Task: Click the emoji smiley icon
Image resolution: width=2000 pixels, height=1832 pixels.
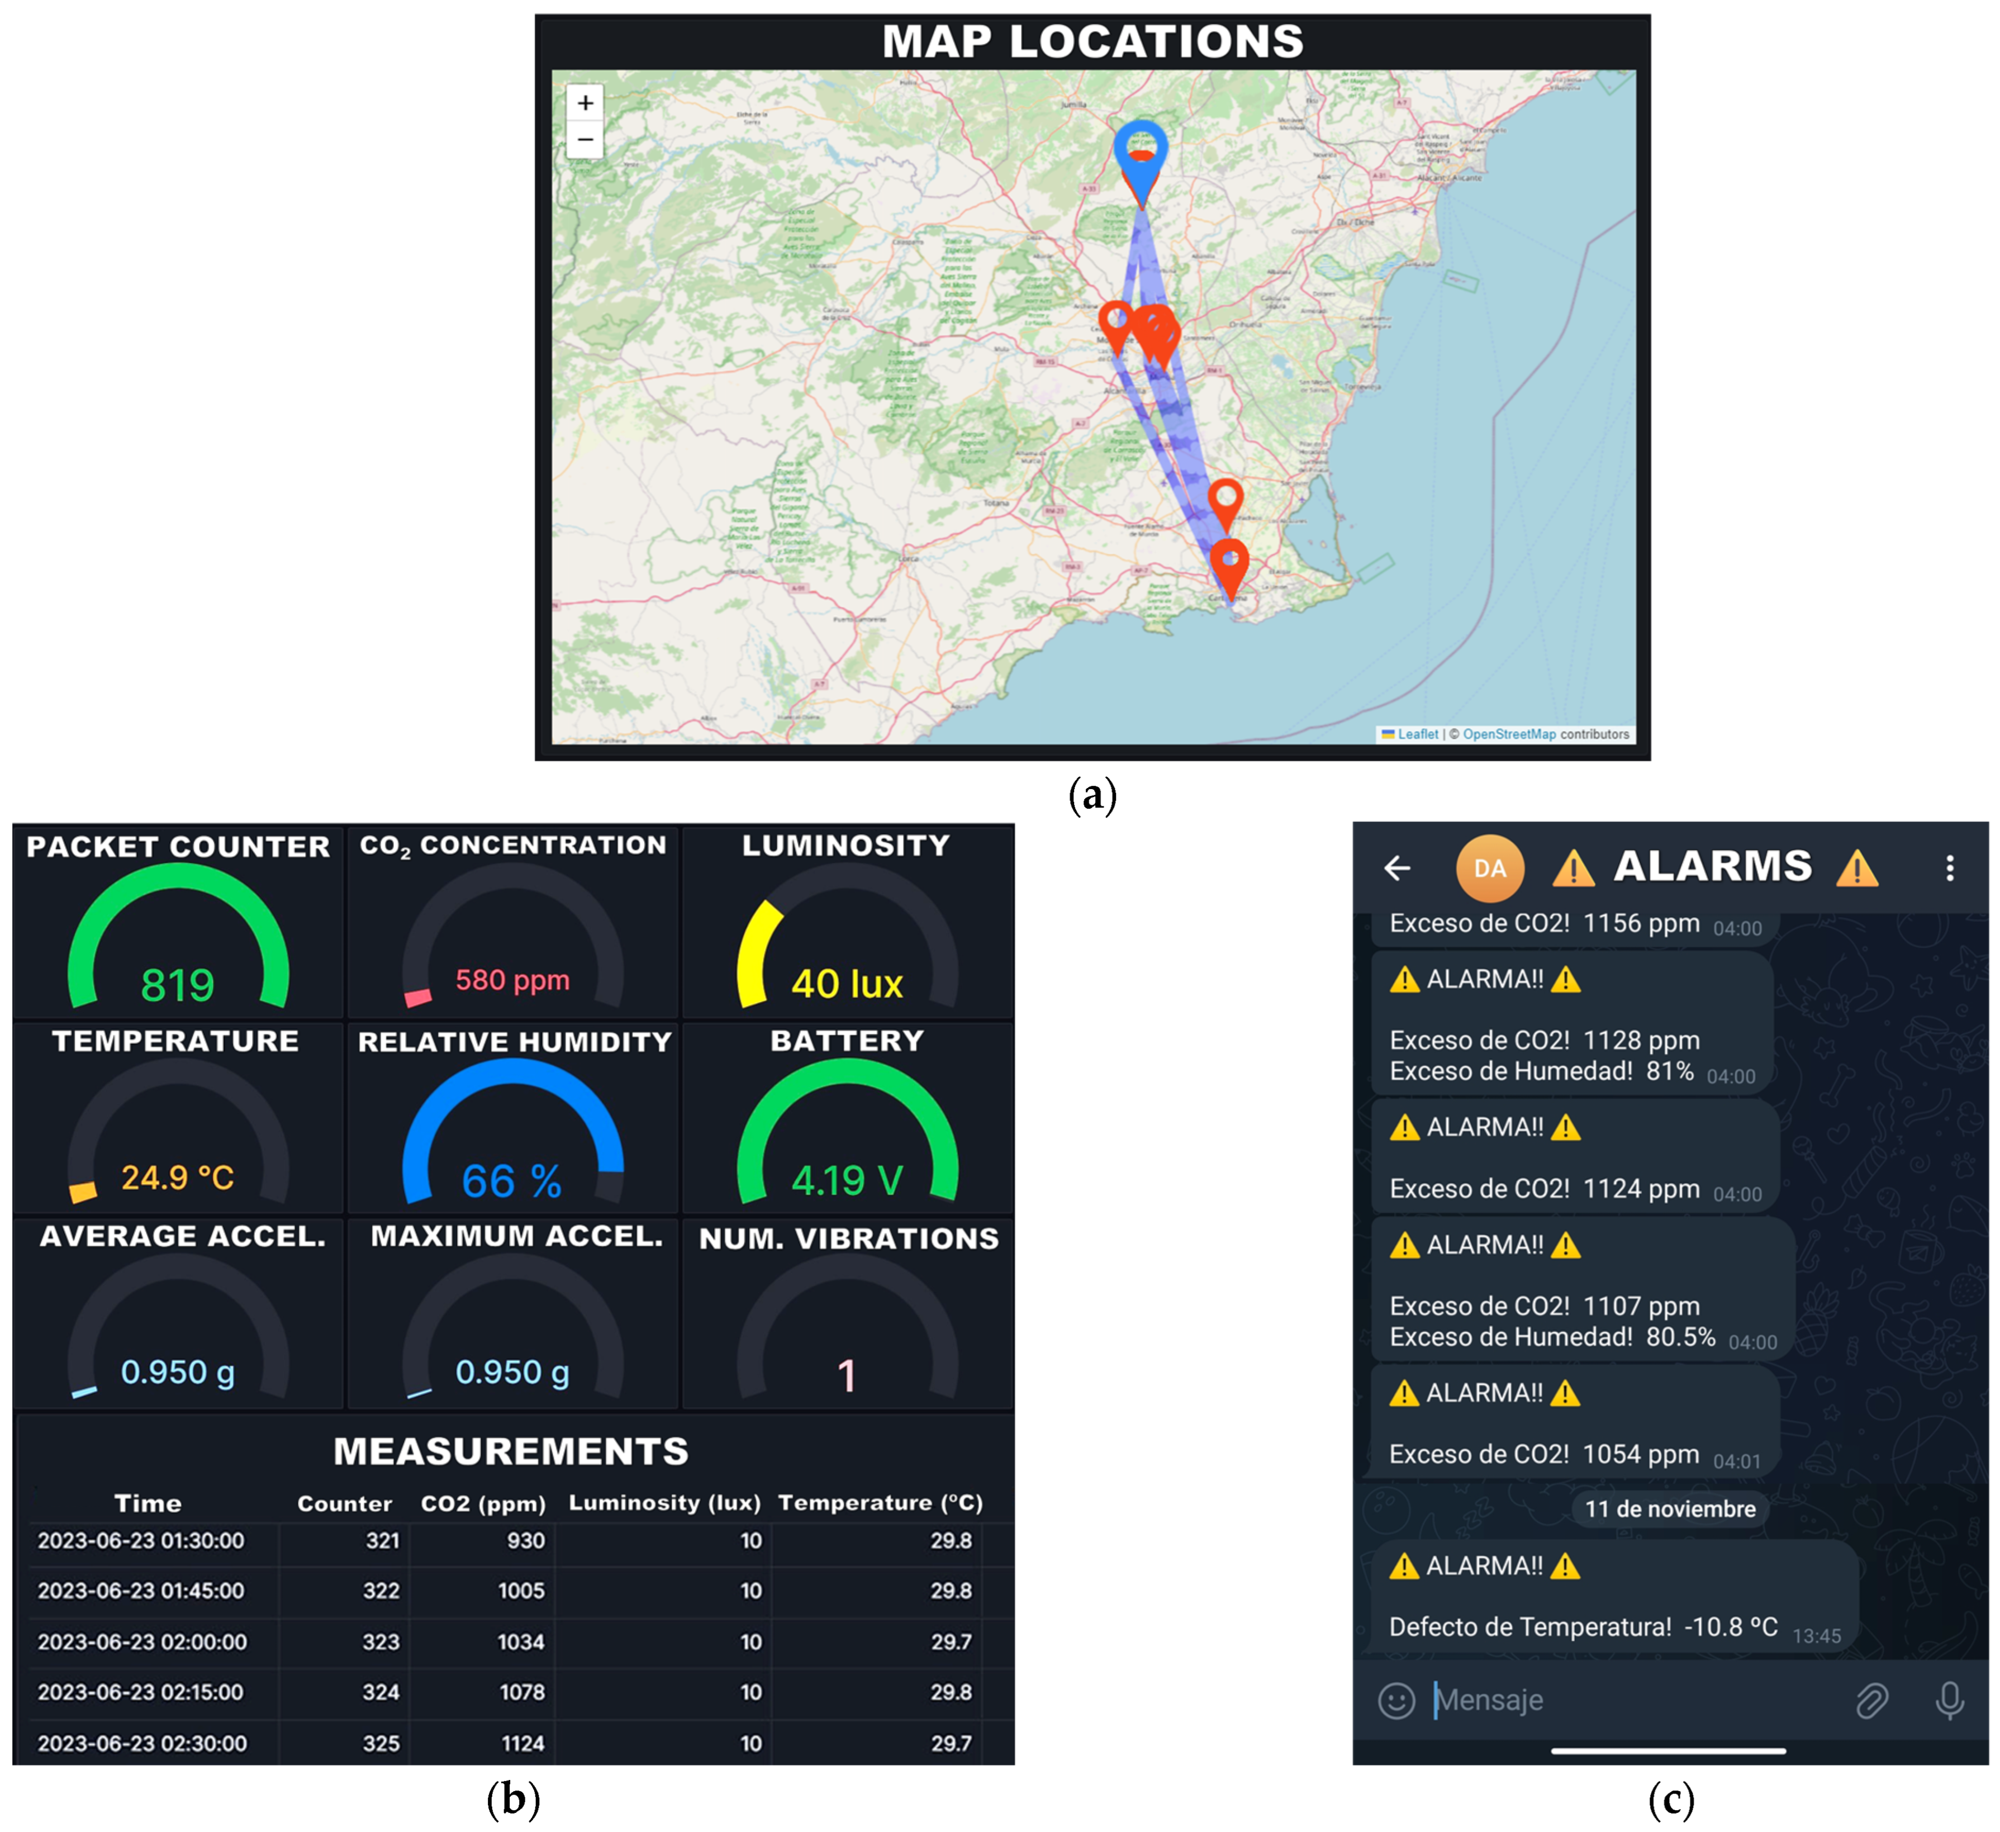Action: click(1396, 1701)
